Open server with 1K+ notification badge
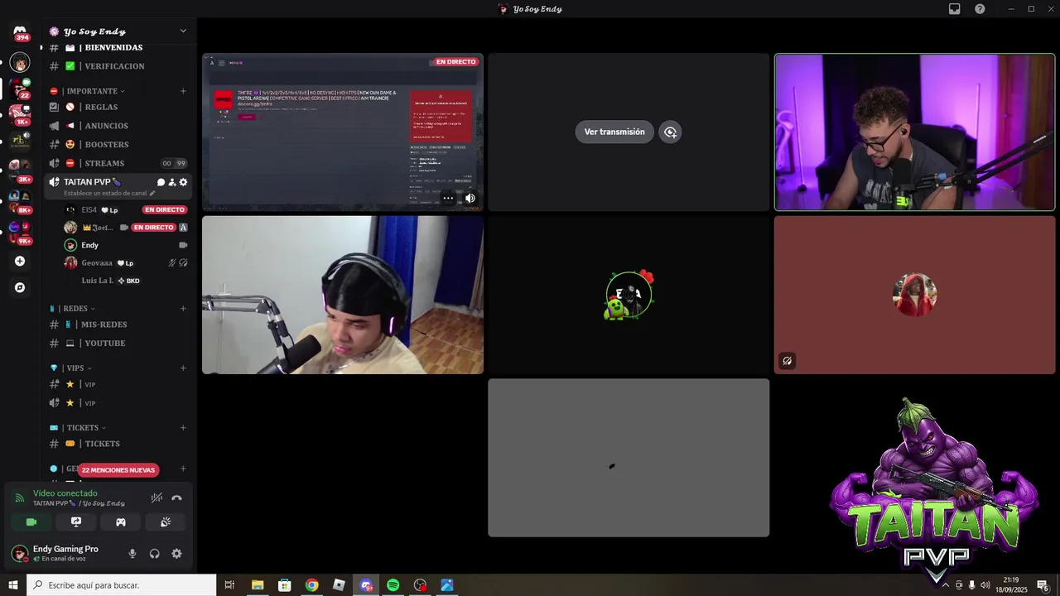This screenshot has width=1060, height=596. click(x=20, y=114)
